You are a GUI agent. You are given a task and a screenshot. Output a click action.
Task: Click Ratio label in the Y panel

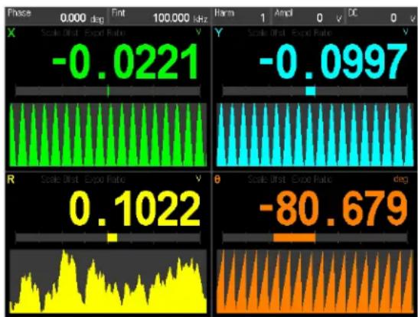click(322, 33)
